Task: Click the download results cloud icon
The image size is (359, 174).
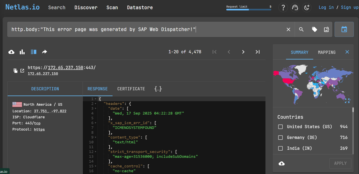Action: point(11,52)
